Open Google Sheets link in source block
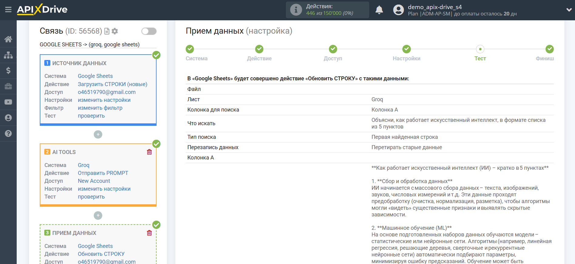The height and width of the screenshot is (264, 575). point(95,76)
